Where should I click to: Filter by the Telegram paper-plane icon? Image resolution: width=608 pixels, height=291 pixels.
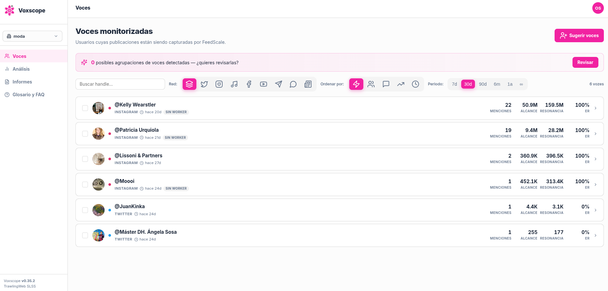click(x=279, y=84)
